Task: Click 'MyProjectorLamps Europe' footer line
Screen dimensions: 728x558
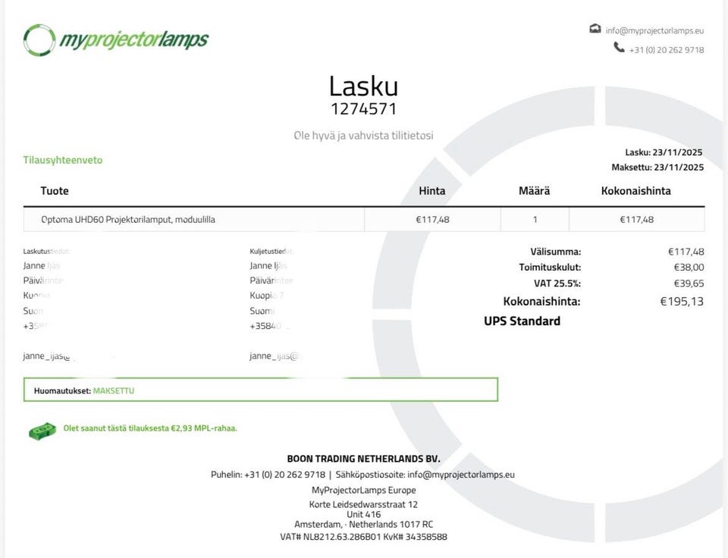Action: coord(363,491)
